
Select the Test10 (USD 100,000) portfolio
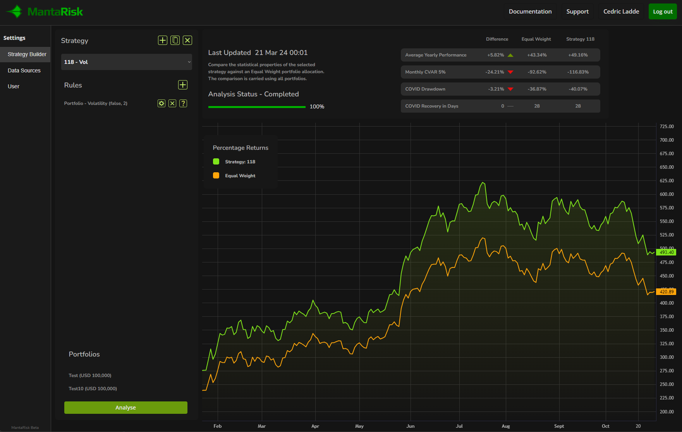93,389
